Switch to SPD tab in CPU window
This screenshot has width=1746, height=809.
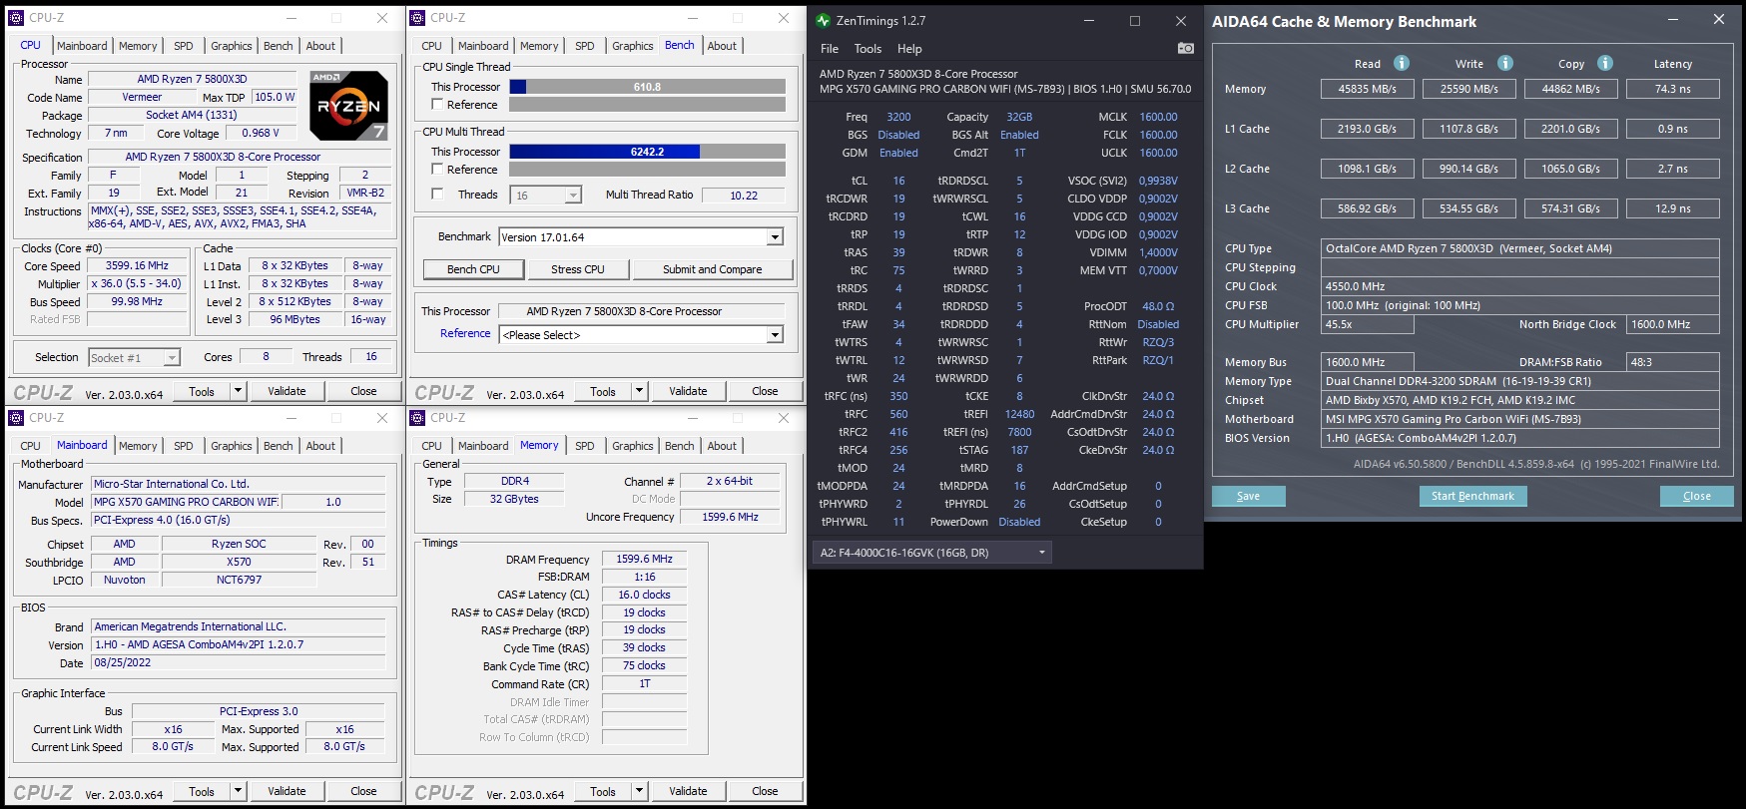point(184,46)
